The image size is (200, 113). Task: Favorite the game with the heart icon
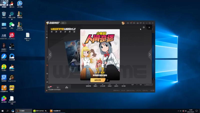tap(107, 80)
